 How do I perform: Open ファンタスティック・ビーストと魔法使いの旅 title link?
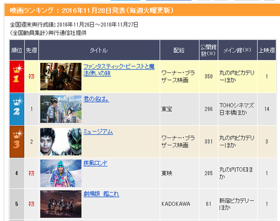tap(119, 70)
